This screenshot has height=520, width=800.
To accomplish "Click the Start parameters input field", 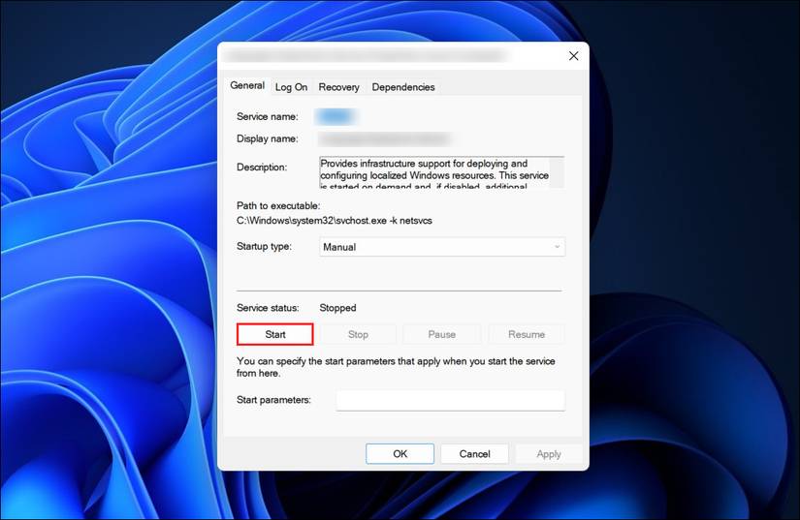I will (x=451, y=400).
